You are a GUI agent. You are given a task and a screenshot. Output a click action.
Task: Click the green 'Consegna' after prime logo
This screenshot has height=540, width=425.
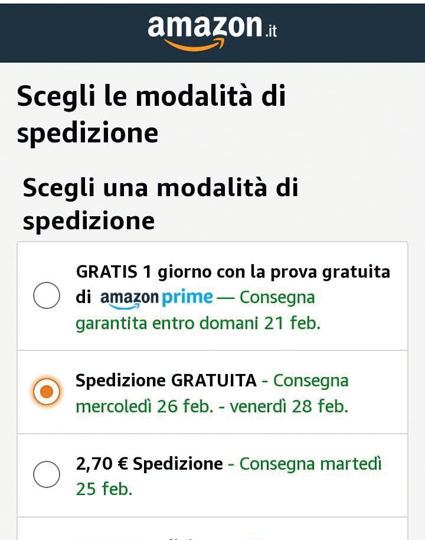(x=277, y=298)
